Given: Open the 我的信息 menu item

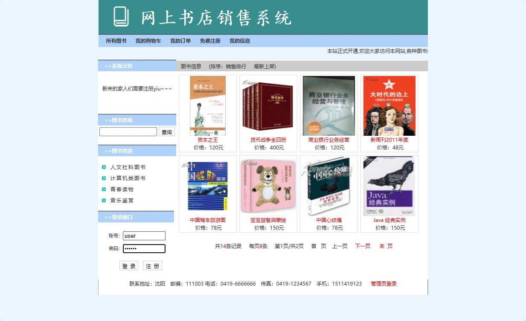Looking at the screenshot, I should 240,41.
